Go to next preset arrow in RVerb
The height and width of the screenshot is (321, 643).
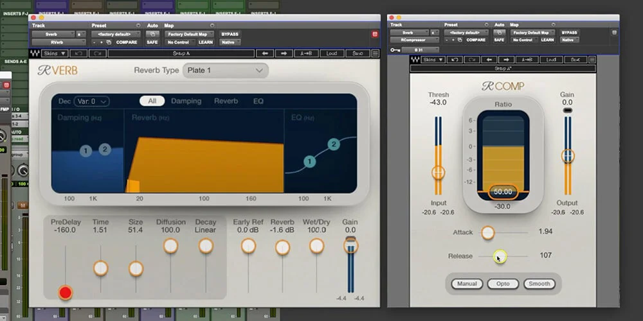[284, 53]
